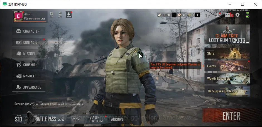262x127 pixels.
Task: Open the 1M Supplies Battle Pass banner
Action: tap(227, 91)
